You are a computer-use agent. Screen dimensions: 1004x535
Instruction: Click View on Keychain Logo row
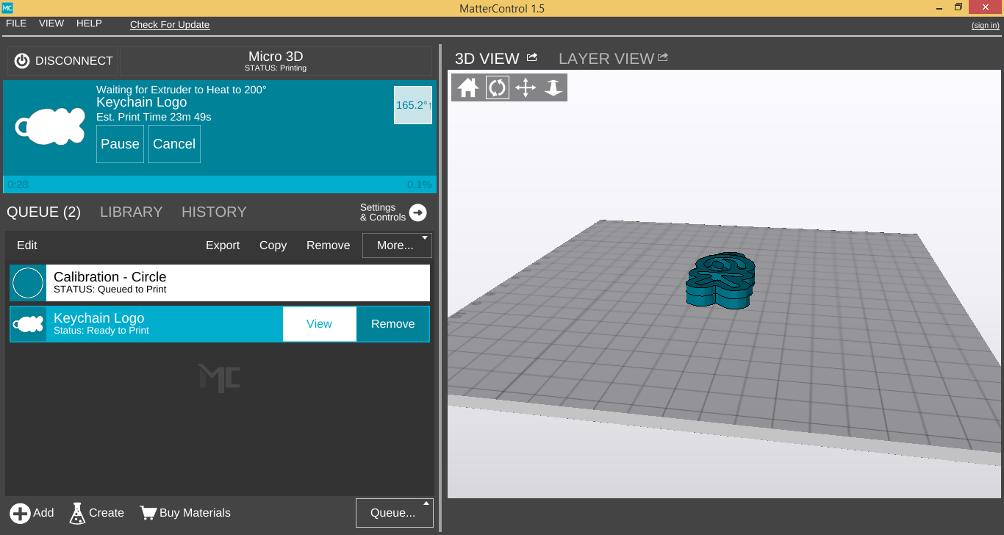[x=320, y=324]
